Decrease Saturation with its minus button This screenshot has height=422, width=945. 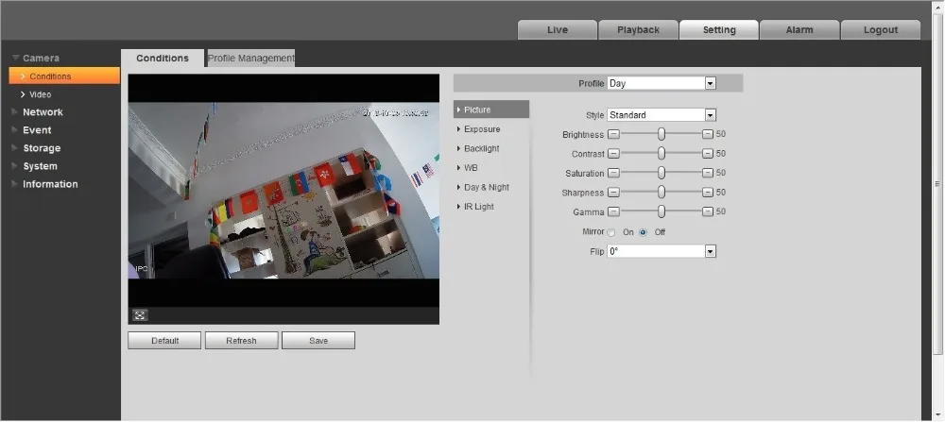coord(613,173)
